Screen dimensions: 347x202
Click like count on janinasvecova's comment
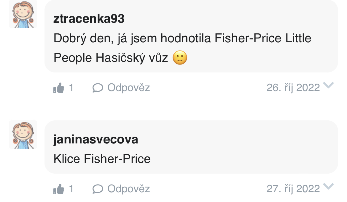71,189
